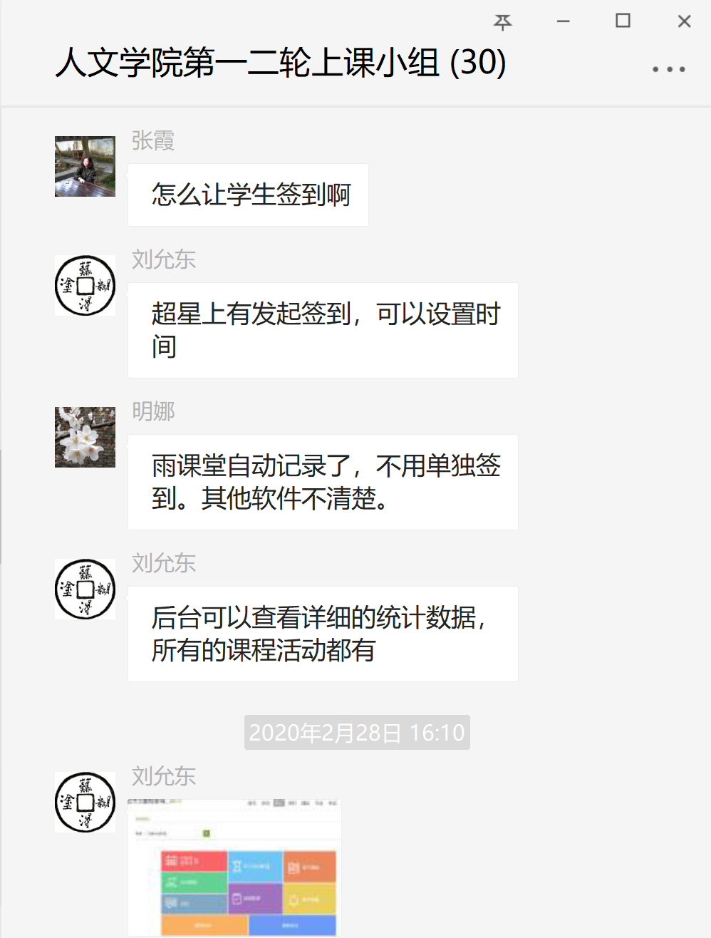Click group title 人文学院第一二轮上课小组
Viewport: 711px width, 938px height.
[248, 63]
